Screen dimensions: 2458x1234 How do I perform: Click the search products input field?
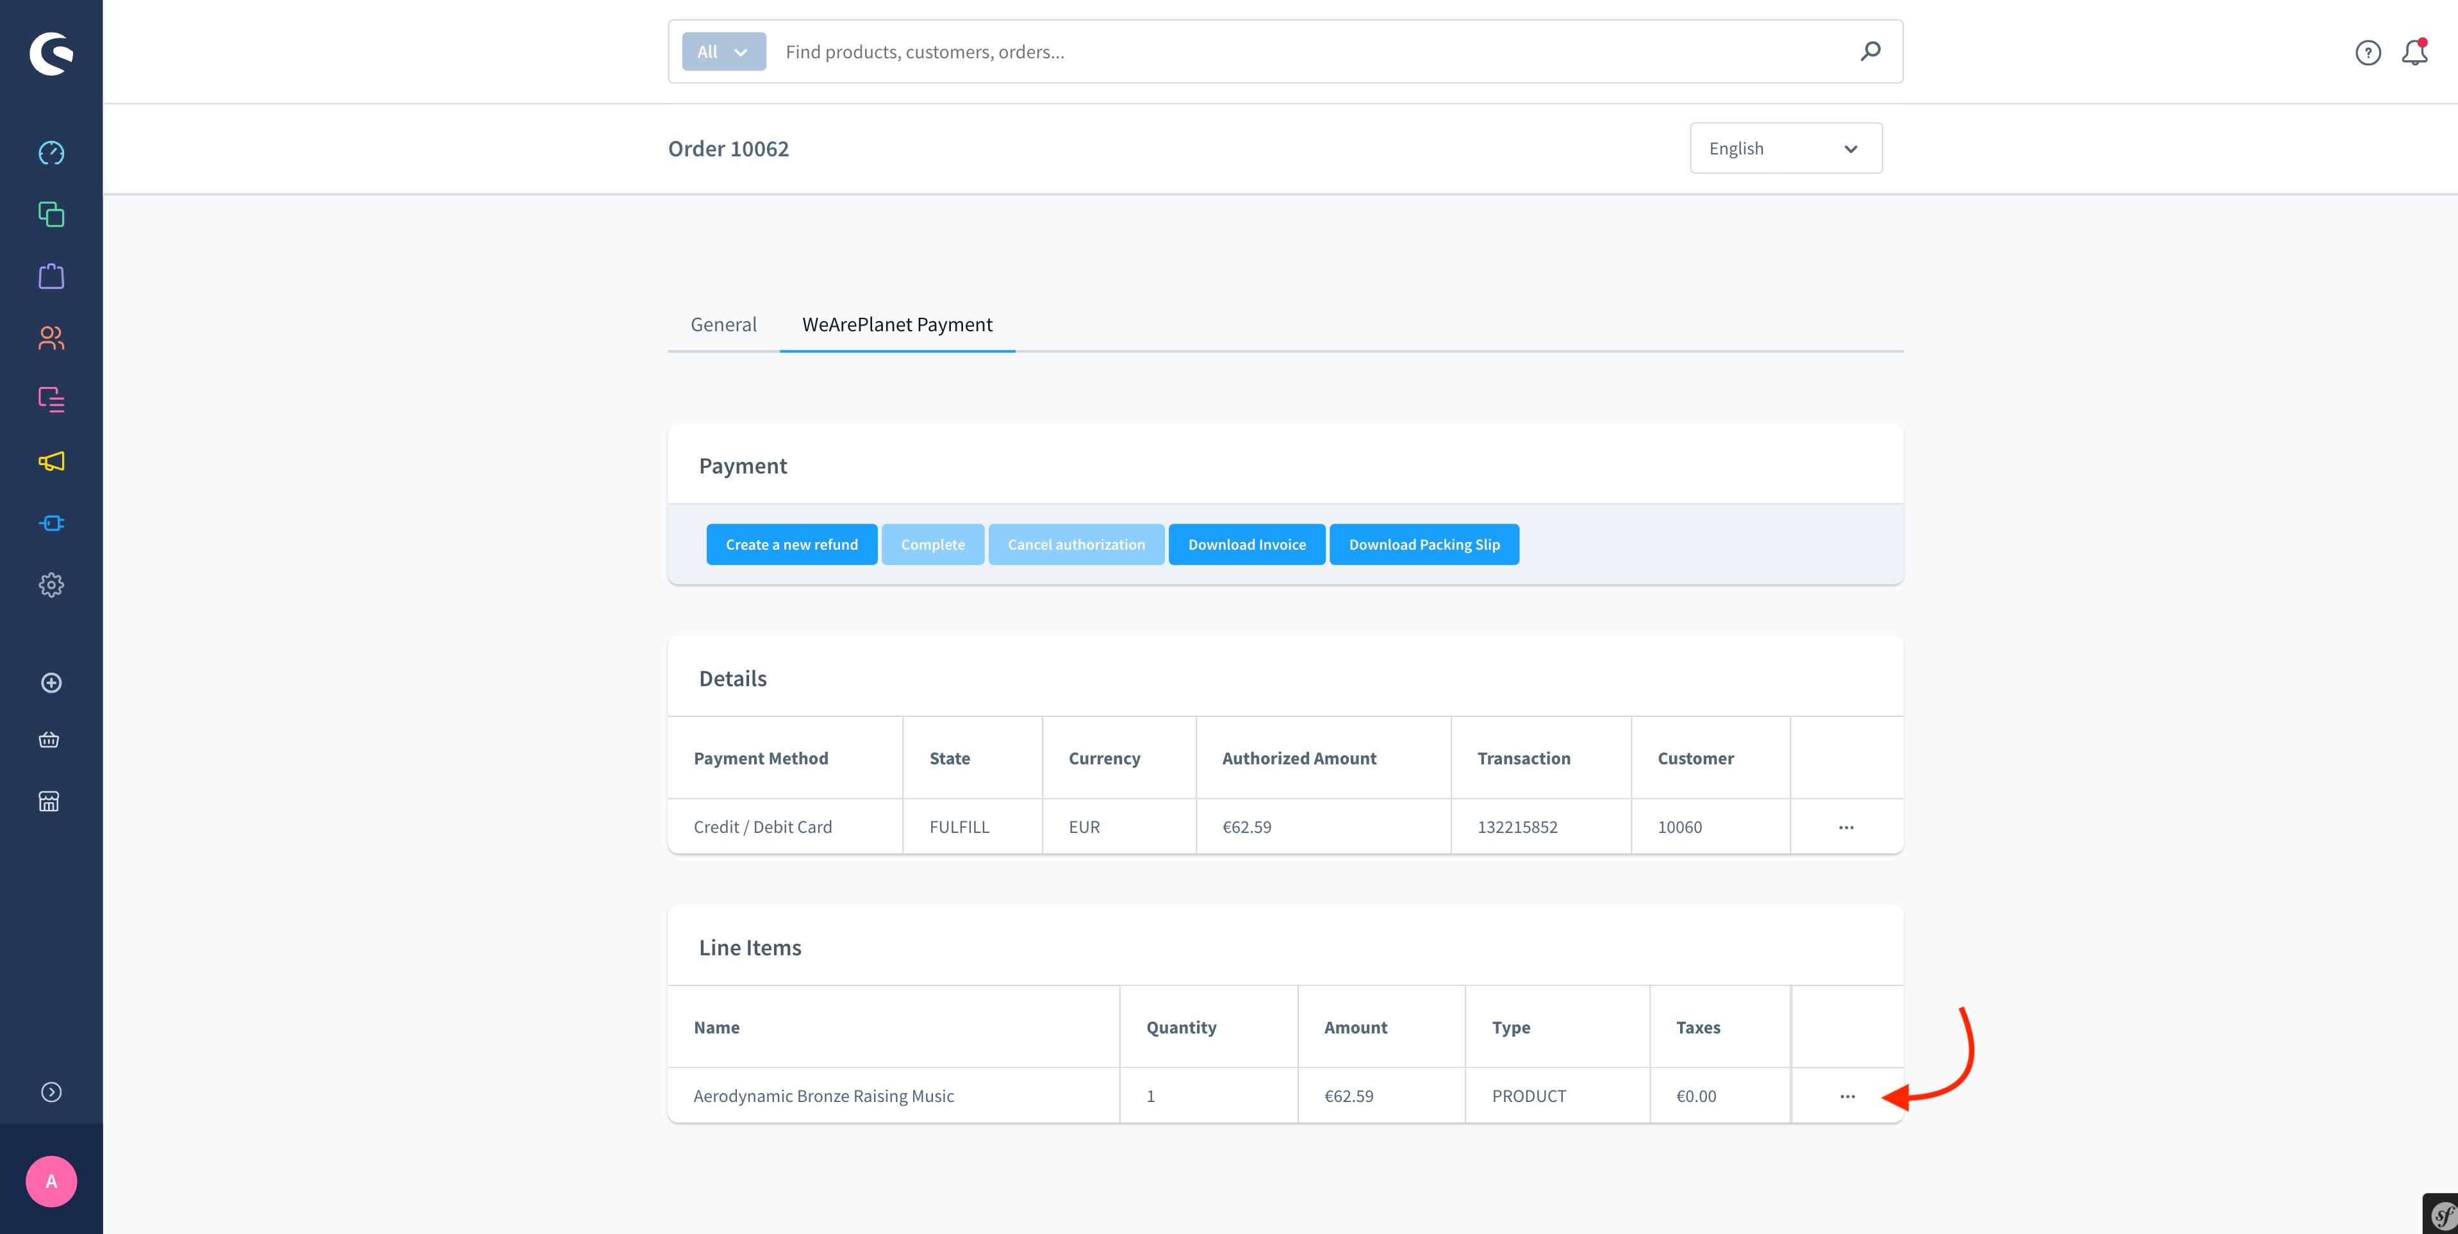point(1307,51)
